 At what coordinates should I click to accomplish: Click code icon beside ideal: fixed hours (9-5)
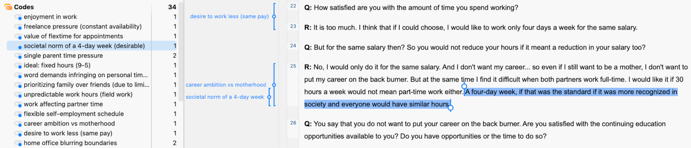point(18,65)
